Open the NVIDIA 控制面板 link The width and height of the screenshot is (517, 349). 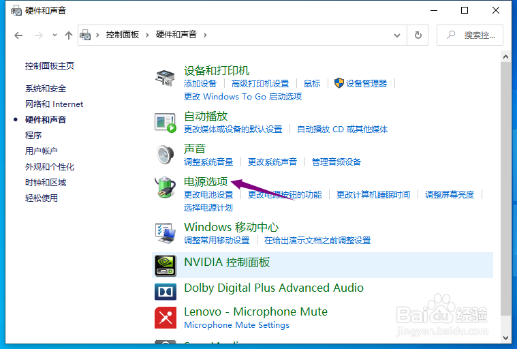227,262
